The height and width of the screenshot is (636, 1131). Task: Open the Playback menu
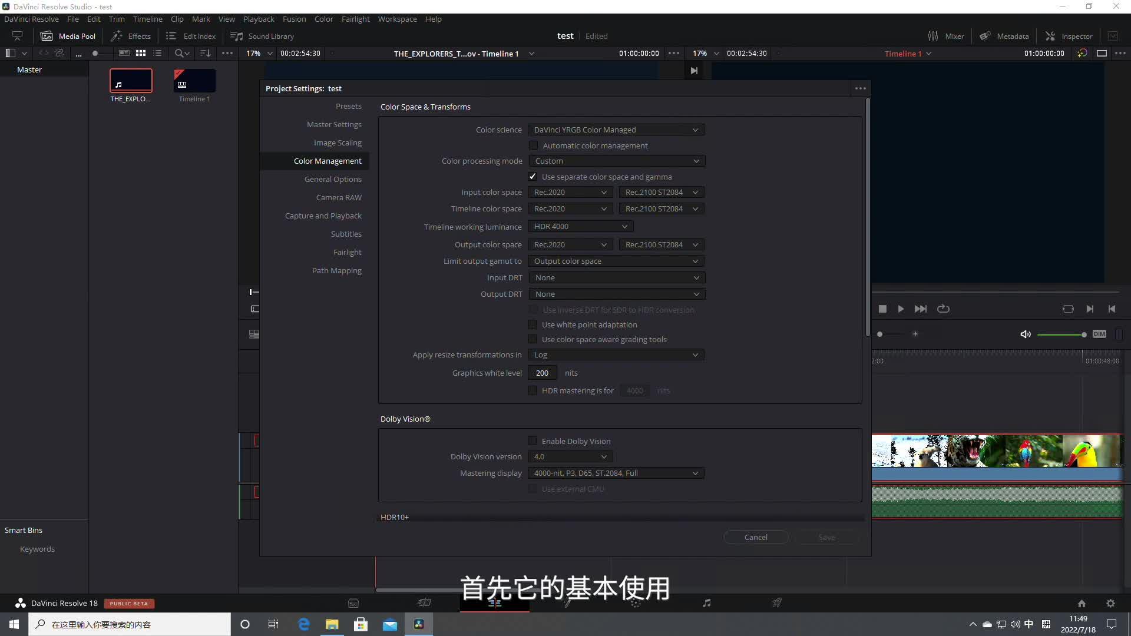click(x=259, y=19)
